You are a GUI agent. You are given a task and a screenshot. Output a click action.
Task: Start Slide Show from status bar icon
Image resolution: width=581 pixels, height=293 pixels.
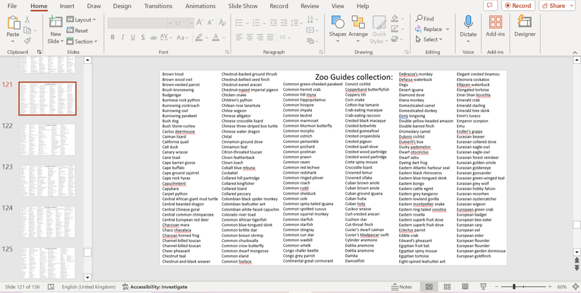[483, 287]
